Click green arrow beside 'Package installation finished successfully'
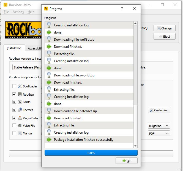Screen dimensions: 183x171 (49, 140)
